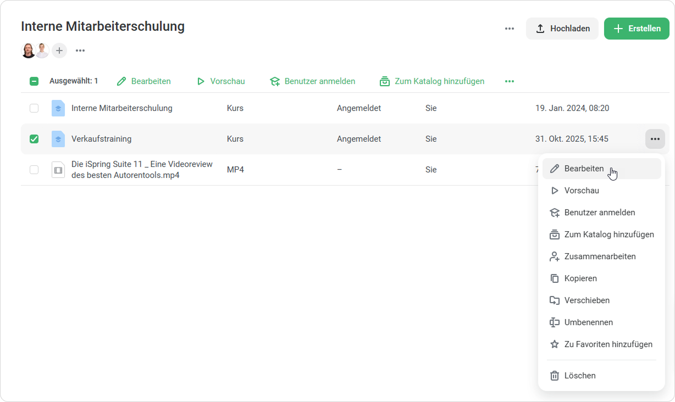675x402 pixels.
Task: Uncheck the Verkaufstraining row checkbox
Action: pos(34,139)
